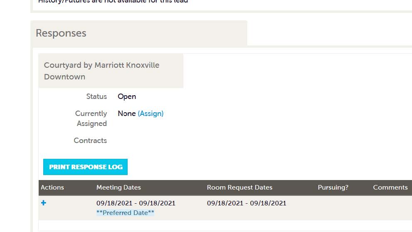
Task: Select the Meeting Dates column header
Action: pyautogui.click(x=118, y=188)
